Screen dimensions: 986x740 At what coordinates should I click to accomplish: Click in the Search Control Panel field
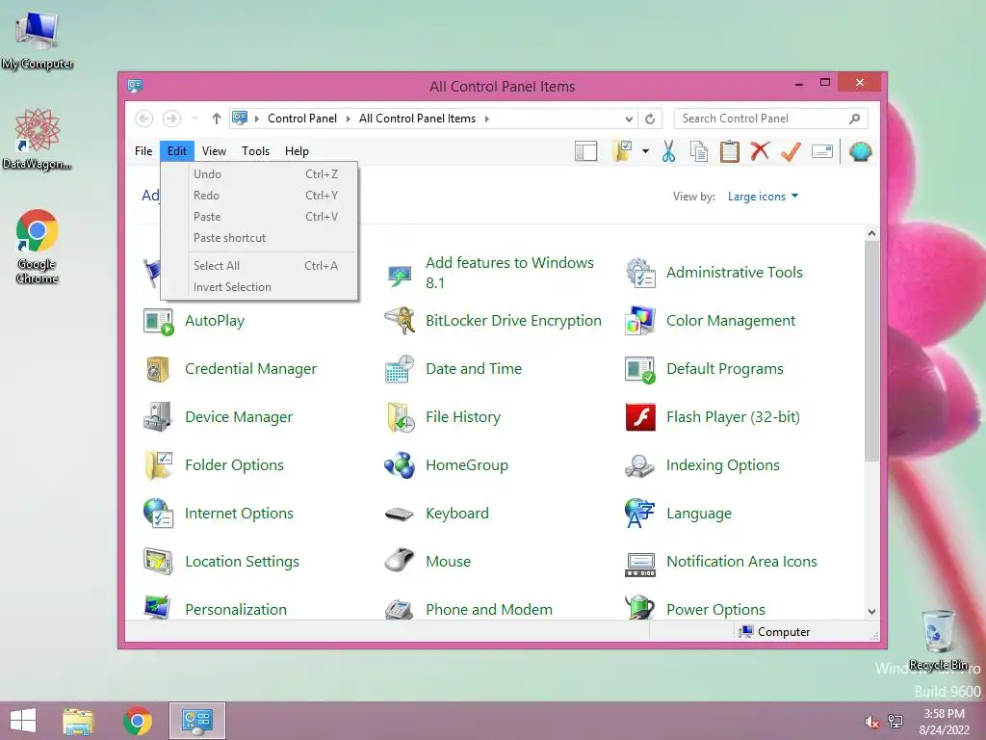770,119
